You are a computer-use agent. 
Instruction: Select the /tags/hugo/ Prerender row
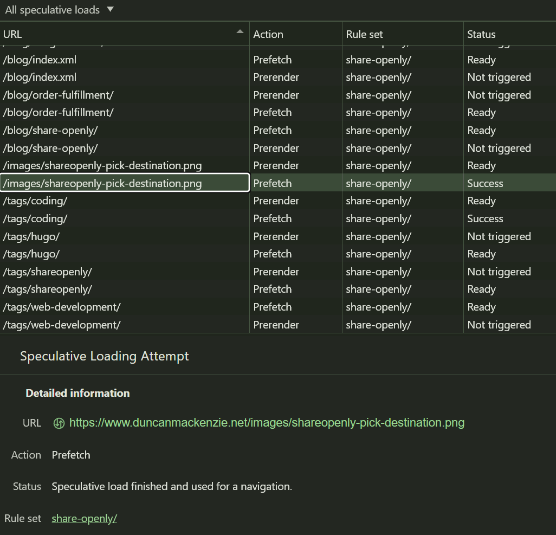tap(125, 236)
